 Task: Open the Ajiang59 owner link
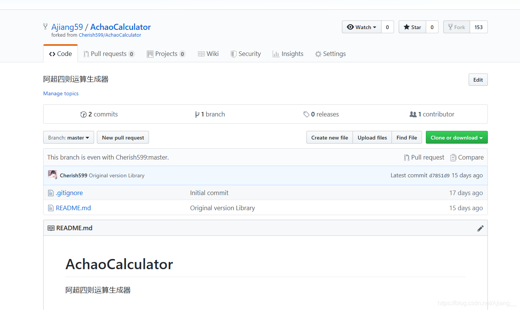pos(67,27)
